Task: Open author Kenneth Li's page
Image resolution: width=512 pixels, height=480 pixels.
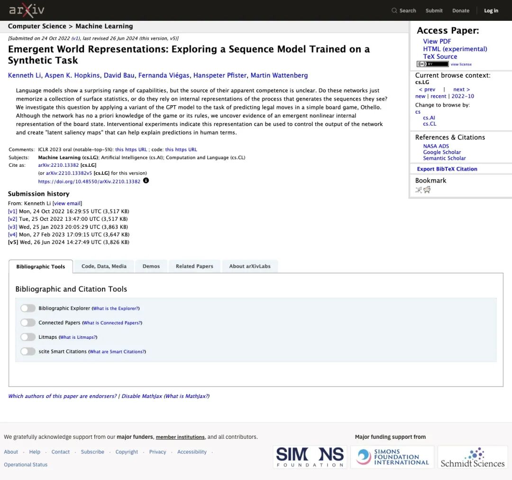Action: 25,75
